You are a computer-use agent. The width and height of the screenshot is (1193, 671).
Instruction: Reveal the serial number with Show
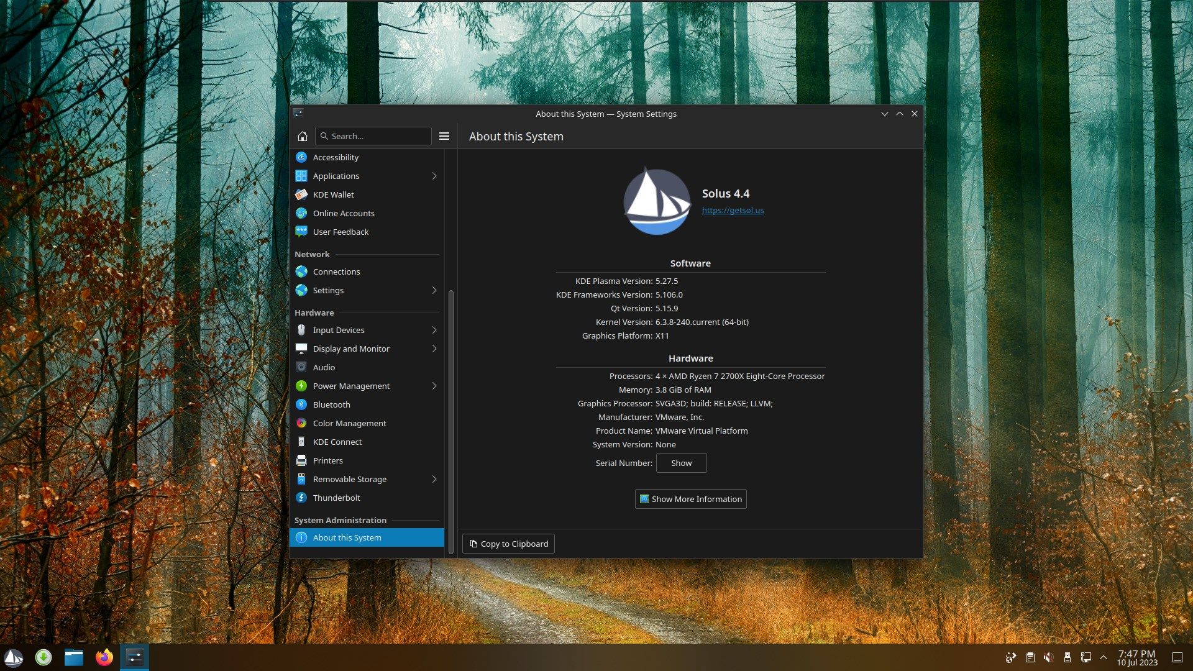pyautogui.click(x=681, y=462)
